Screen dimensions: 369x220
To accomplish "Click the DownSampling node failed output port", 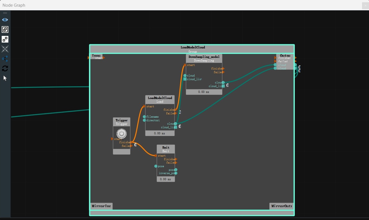I will (x=224, y=72).
